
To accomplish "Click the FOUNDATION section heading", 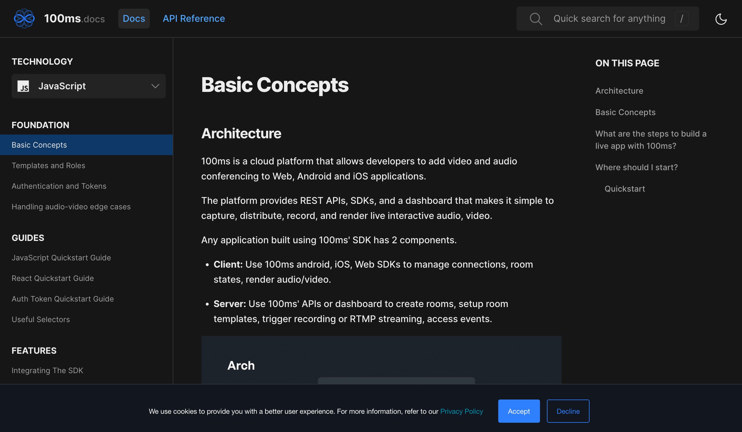I will 40,125.
